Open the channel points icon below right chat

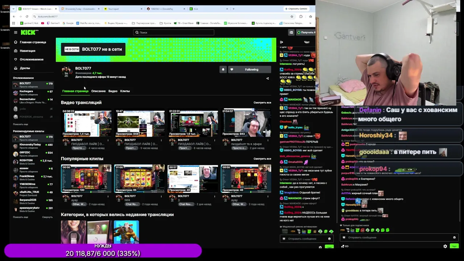pos(345,246)
